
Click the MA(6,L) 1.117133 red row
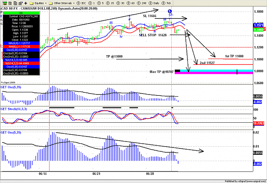[x=21, y=47]
